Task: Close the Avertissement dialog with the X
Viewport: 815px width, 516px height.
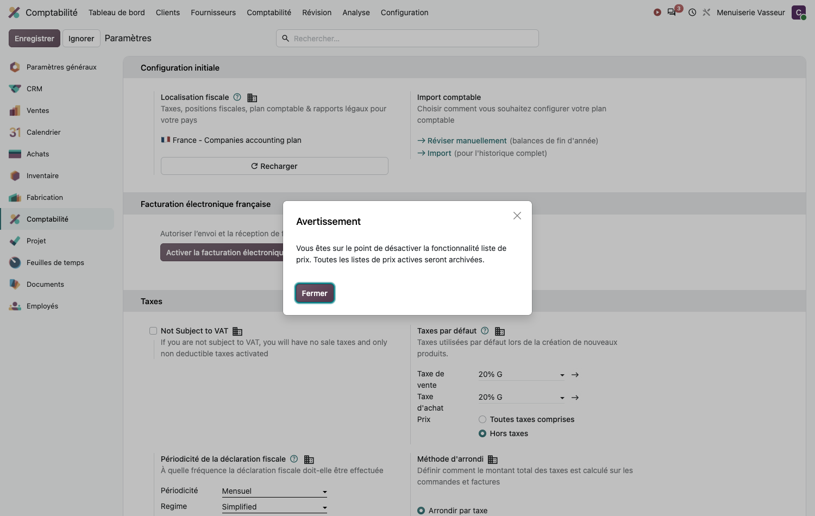Action: (x=517, y=216)
